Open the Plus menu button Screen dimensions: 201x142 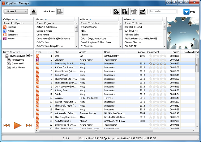189,12
